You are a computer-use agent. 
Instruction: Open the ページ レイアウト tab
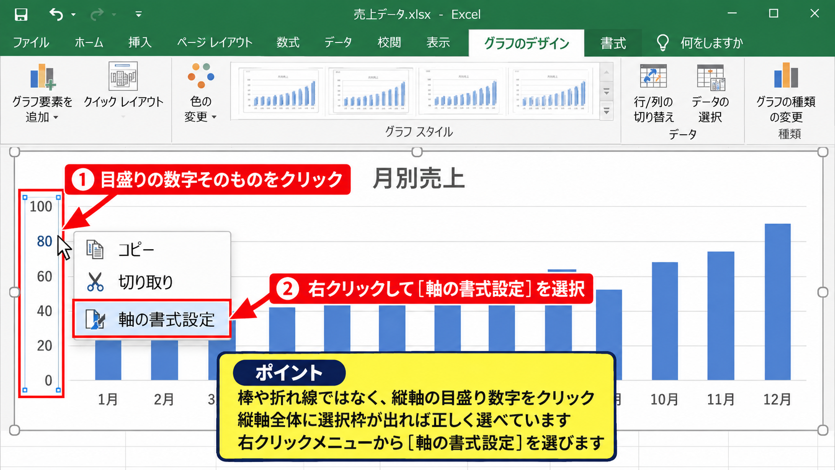[215, 43]
